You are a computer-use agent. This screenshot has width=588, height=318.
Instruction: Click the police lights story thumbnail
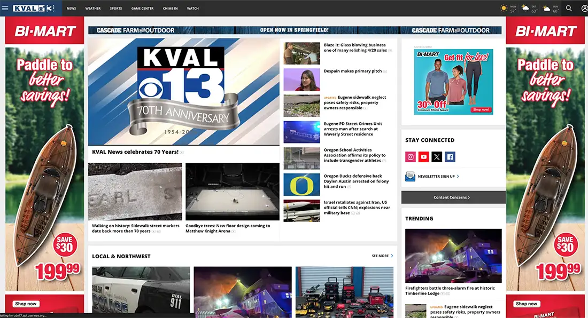click(302, 132)
